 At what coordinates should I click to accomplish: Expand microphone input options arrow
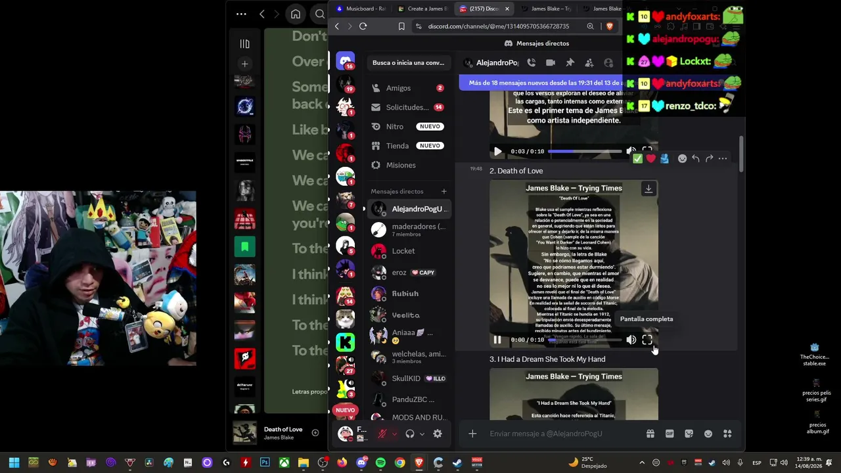[x=394, y=434]
